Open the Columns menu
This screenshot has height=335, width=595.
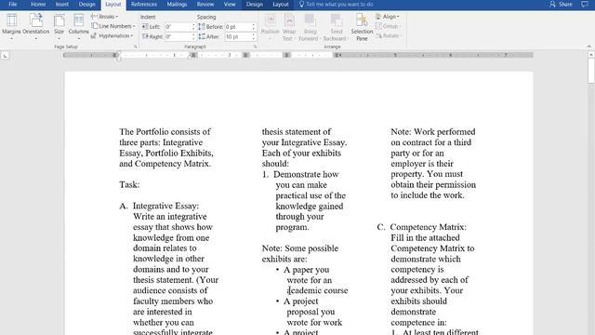(x=78, y=26)
